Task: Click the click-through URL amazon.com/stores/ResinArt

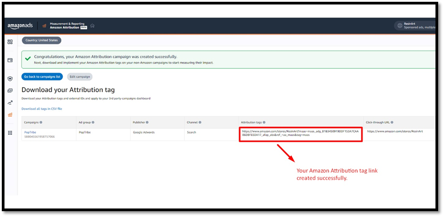Action: click(395, 131)
